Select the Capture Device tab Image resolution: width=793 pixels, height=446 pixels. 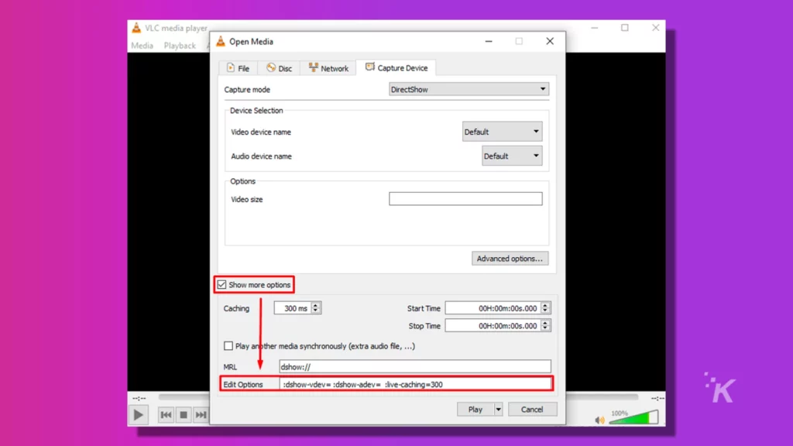(x=396, y=68)
